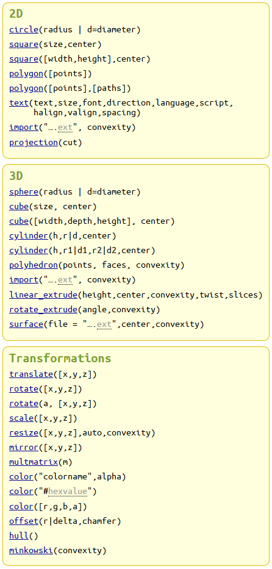
Task: Click the 3D section heading
Action: pyautogui.click(x=16, y=176)
